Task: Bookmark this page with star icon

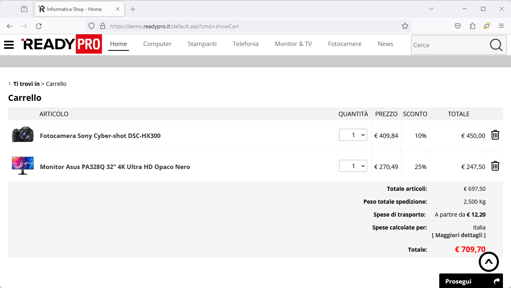Action: (x=405, y=26)
